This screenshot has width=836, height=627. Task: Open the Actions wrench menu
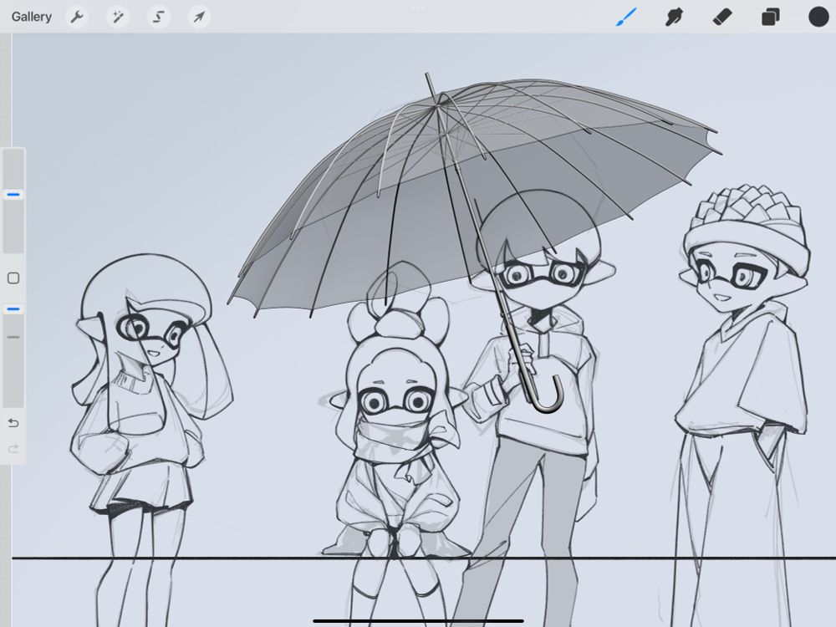[77, 17]
